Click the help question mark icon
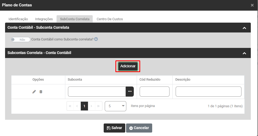 click(x=96, y=39)
